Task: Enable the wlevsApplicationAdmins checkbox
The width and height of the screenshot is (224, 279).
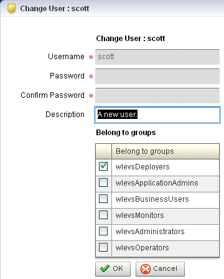Action: [103, 182]
